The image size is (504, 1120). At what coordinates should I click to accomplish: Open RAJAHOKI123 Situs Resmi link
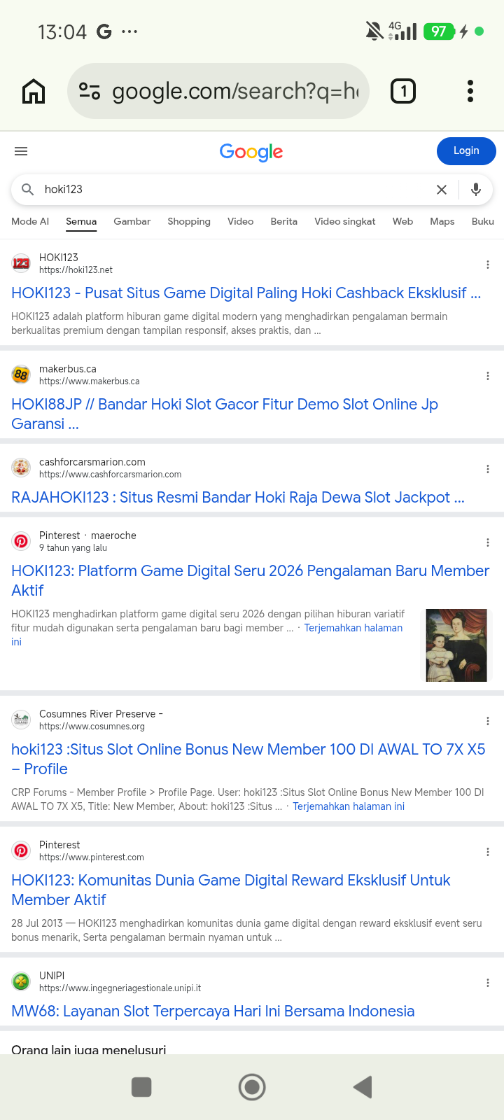(x=238, y=498)
